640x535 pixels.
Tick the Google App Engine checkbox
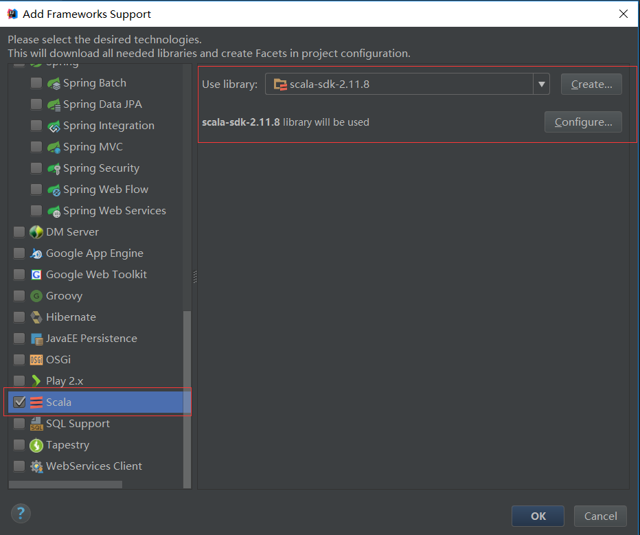[x=19, y=253]
